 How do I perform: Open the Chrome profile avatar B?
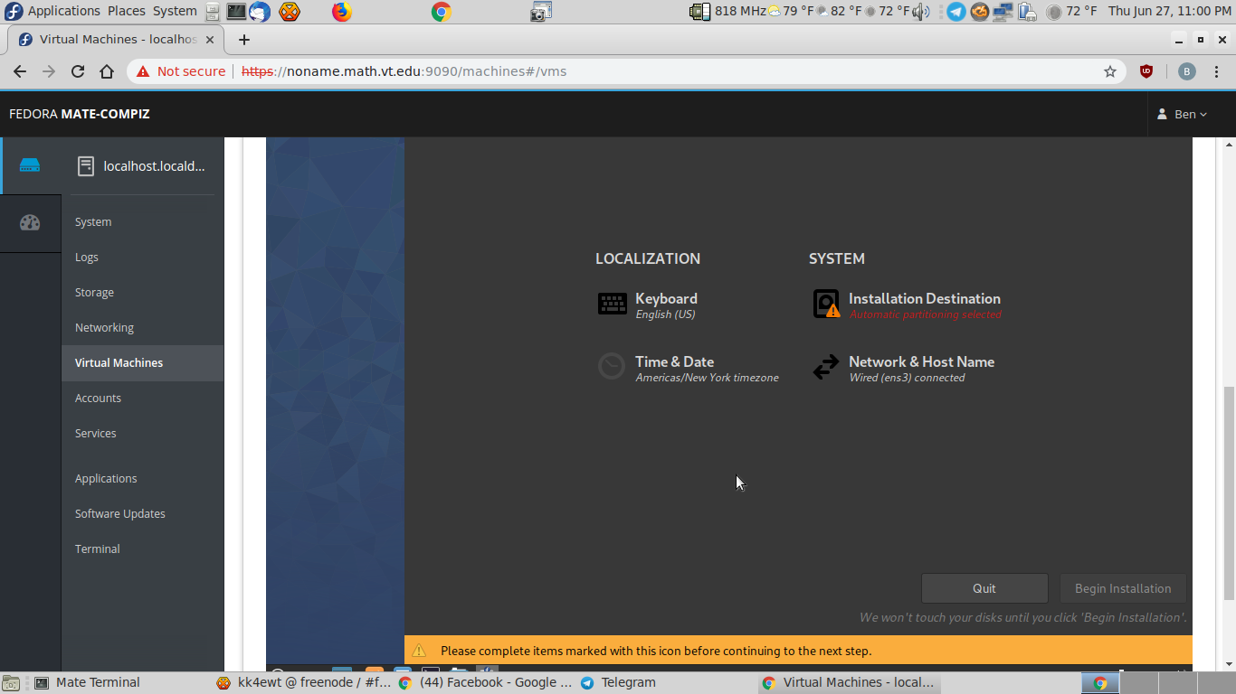click(1187, 71)
